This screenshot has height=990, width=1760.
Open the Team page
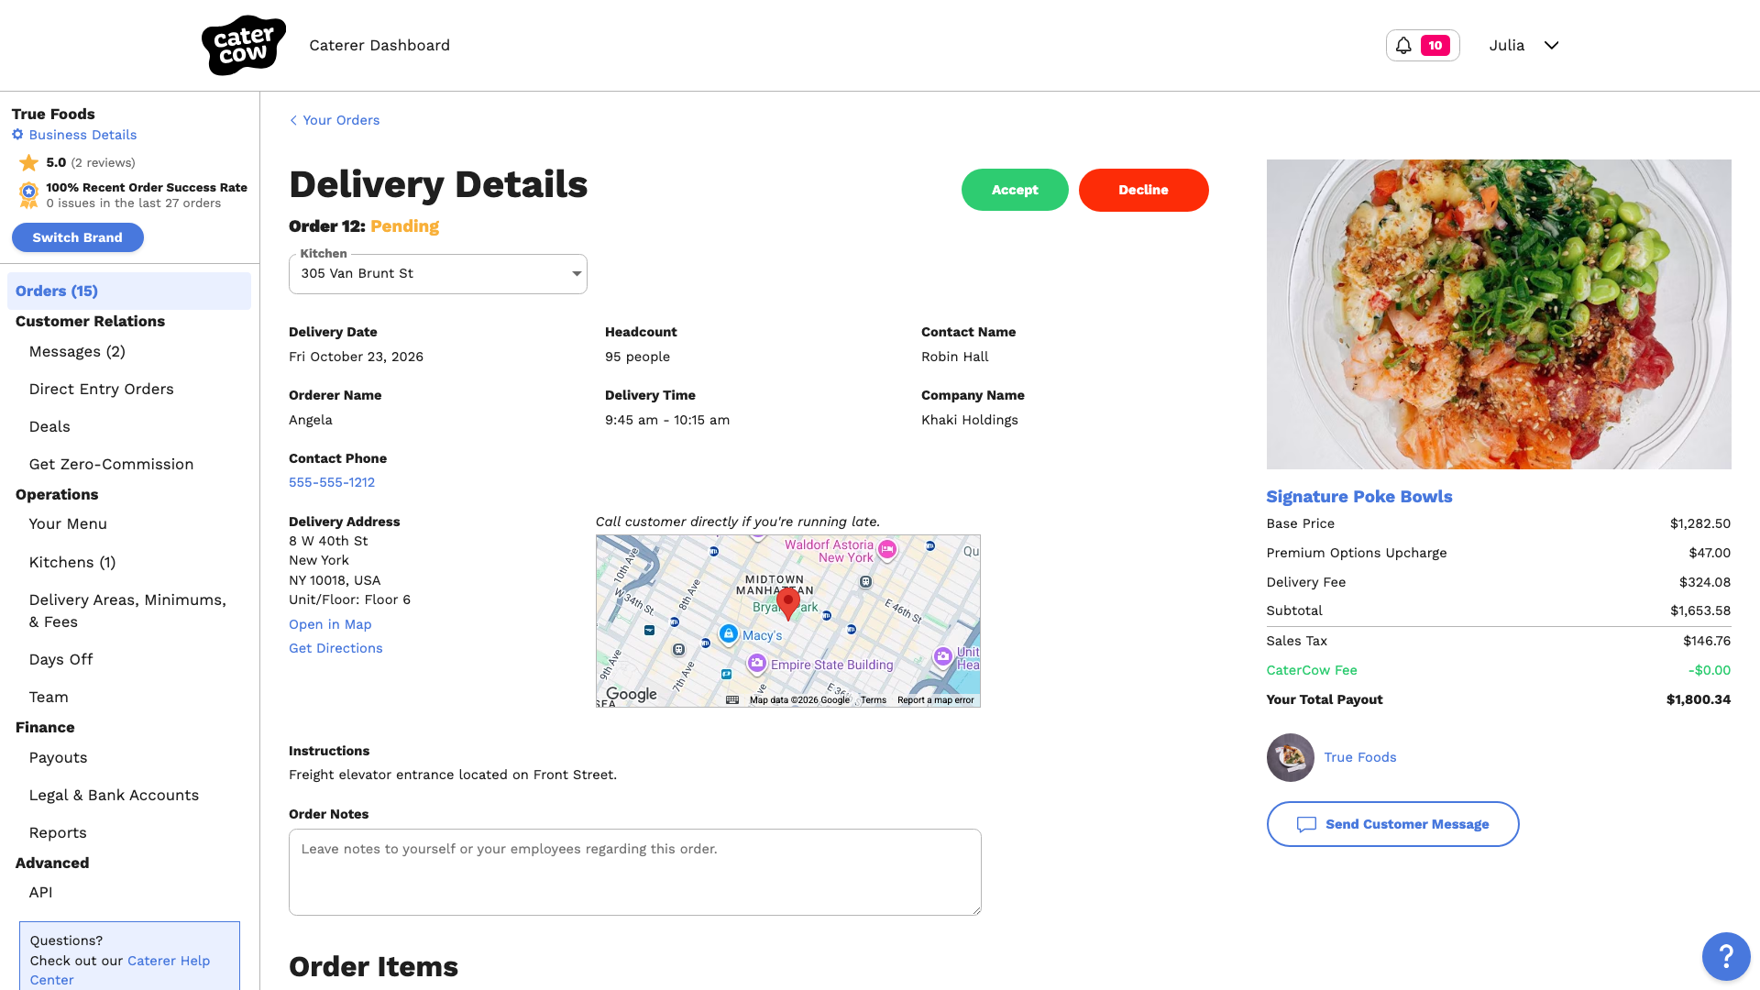coord(49,697)
